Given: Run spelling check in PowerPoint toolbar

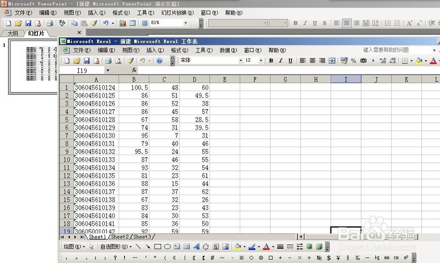Looking at the screenshot, I should (62, 23).
